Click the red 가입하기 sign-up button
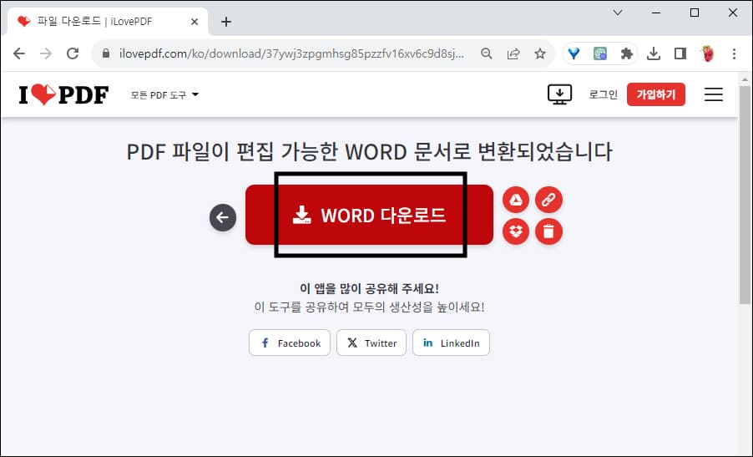Image resolution: width=753 pixels, height=457 pixels. (656, 94)
